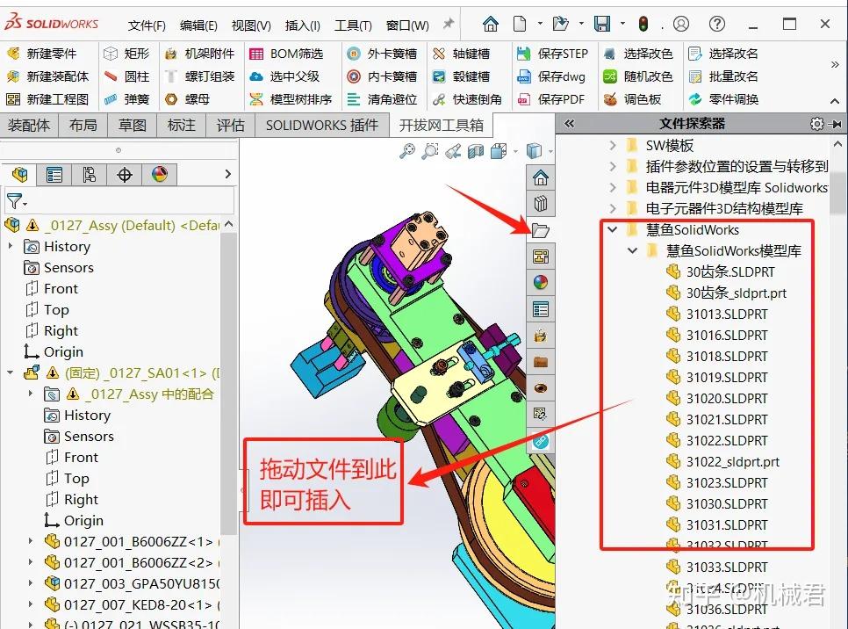This screenshot has height=629, width=848.
Task: Click the feature tree vertical scrollbar
Action: click(229, 384)
